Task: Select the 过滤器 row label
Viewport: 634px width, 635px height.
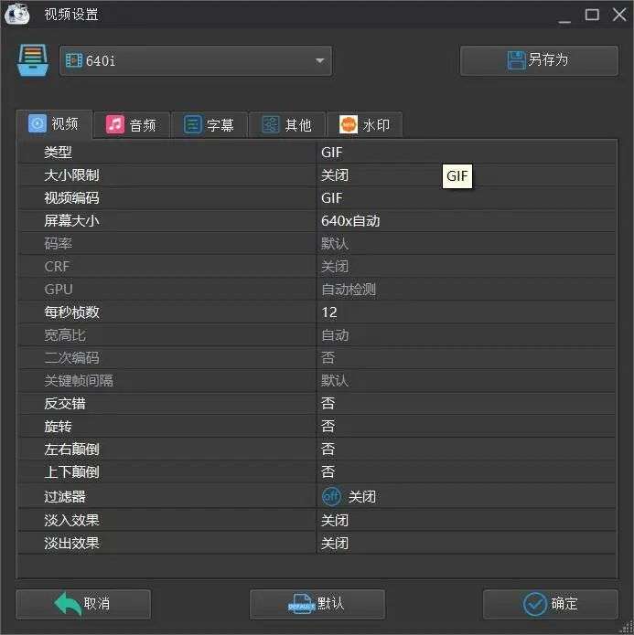Action: pyautogui.click(x=65, y=496)
